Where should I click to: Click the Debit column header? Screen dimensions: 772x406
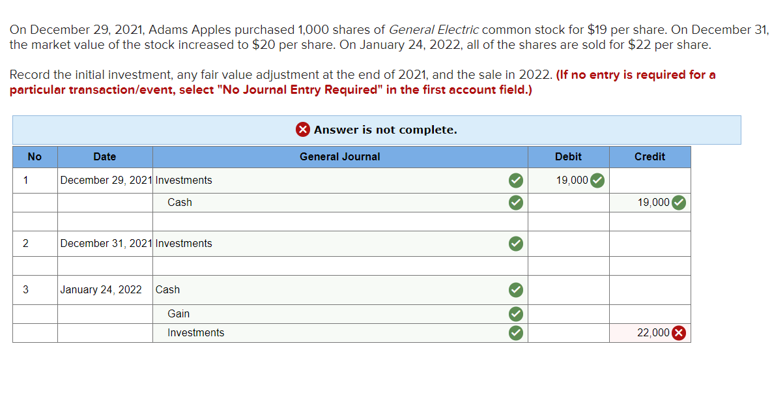coord(569,156)
